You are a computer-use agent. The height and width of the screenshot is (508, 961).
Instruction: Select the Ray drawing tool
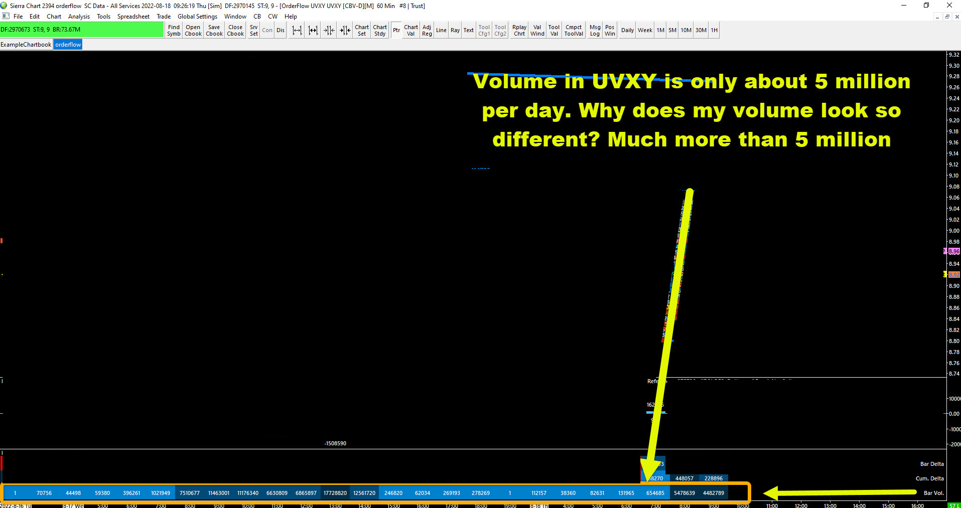tap(455, 31)
